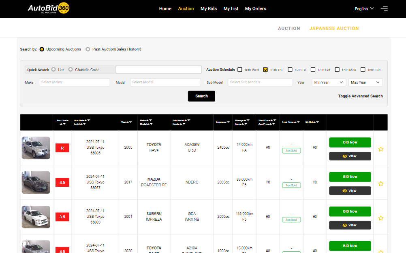
Task: Open Auction in top navigation
Action: 186,8
